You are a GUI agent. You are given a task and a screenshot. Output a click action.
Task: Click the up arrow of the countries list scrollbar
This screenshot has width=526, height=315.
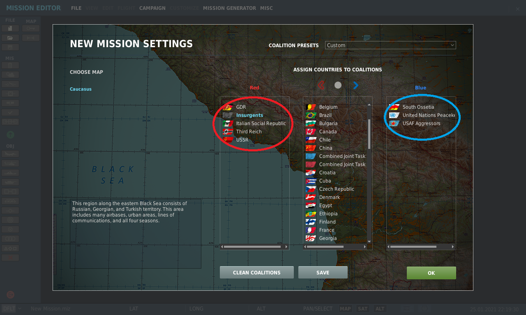(369, 105)
